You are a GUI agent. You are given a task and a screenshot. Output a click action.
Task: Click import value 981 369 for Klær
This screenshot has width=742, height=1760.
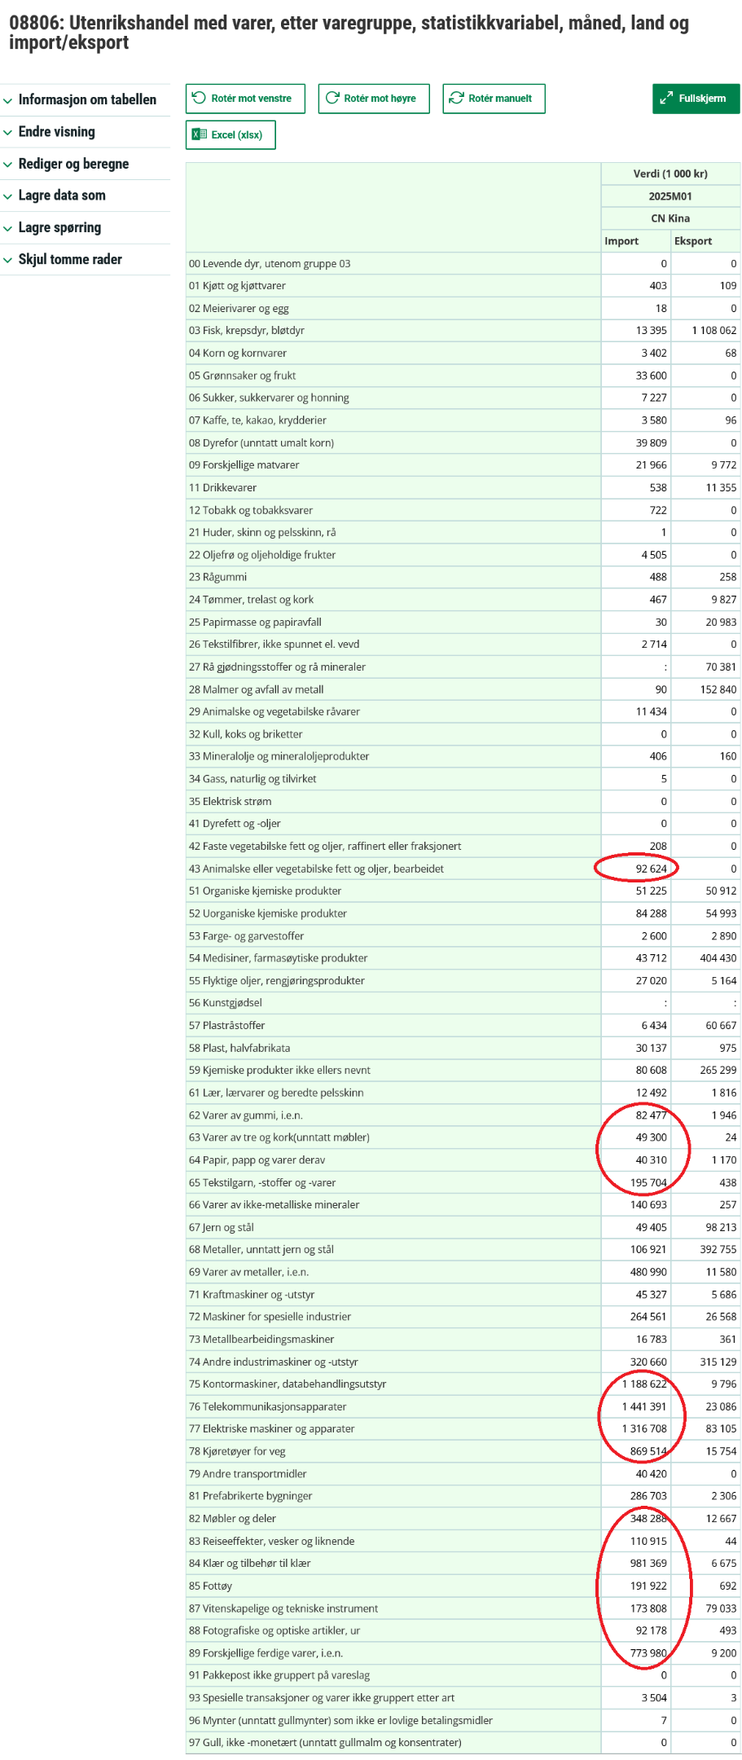pos(648,1564)
